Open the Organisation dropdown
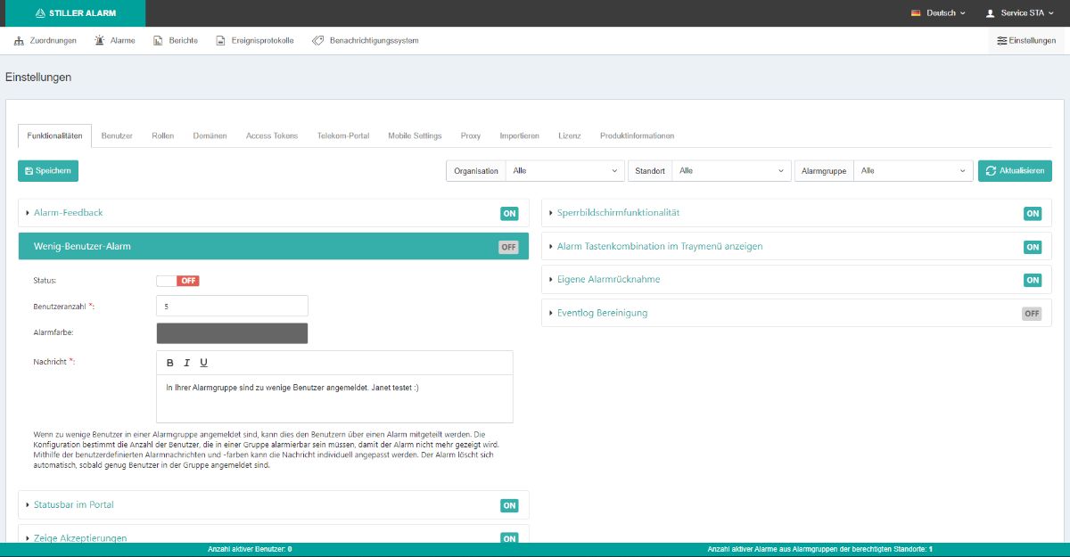This screenshot has width=1070, height=557. tap(564, 171)
